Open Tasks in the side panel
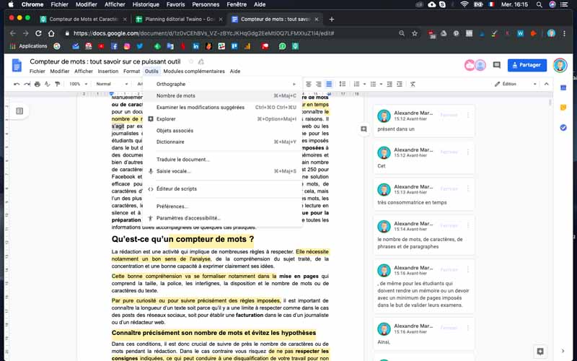577x361 pixels. 563,128
